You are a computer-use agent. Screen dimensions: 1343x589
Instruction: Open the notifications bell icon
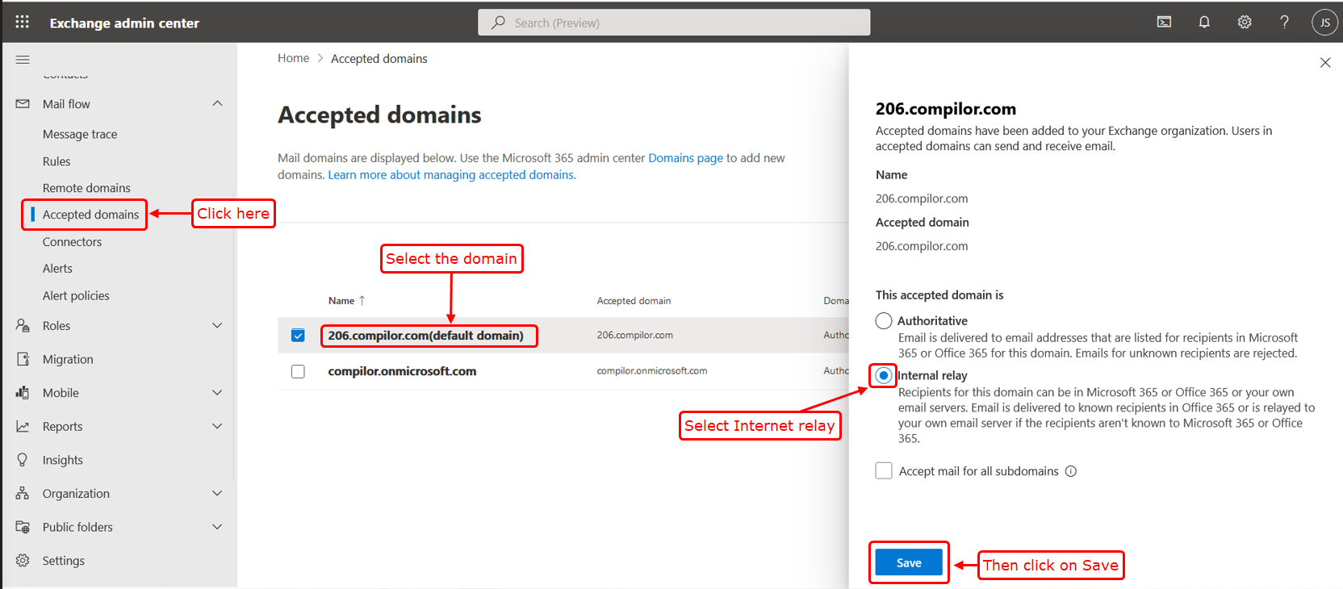point(1204,23)
